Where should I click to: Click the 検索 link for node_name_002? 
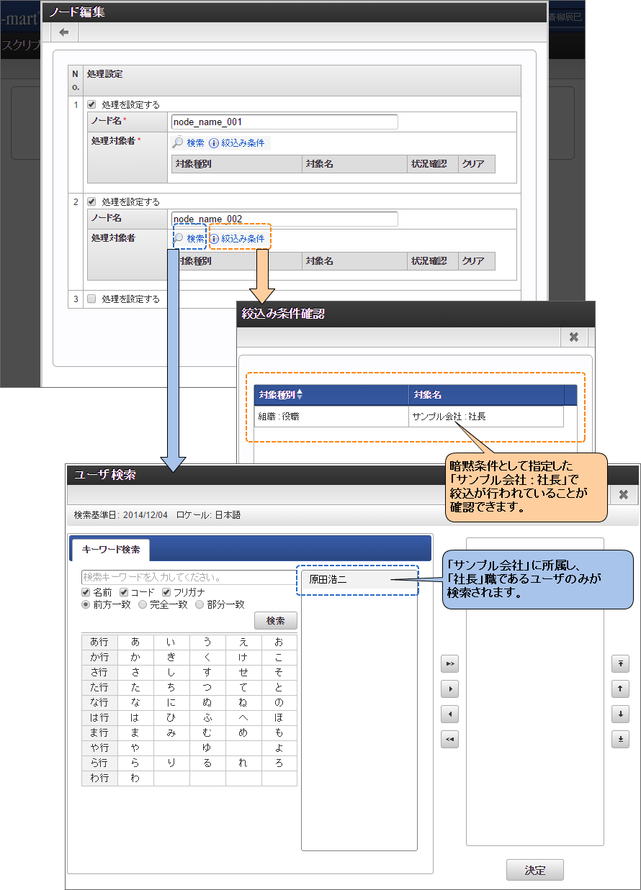point(196,239)
